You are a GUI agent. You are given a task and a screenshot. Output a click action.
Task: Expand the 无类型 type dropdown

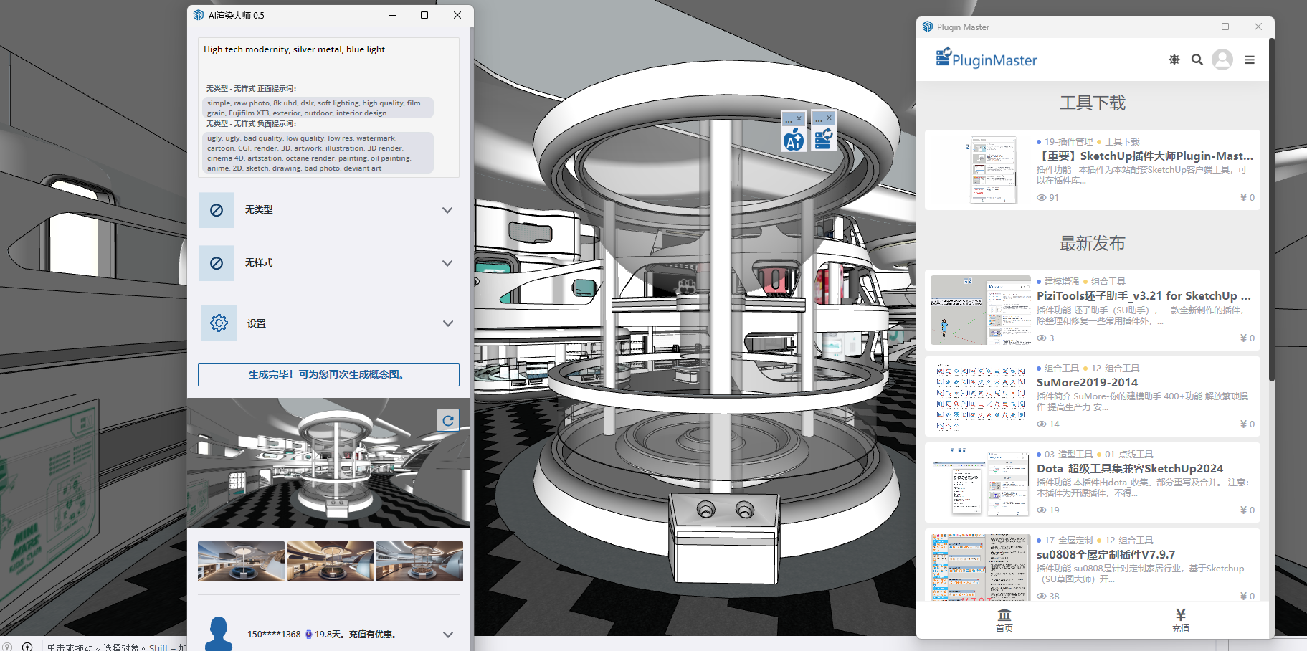(447, 210)
